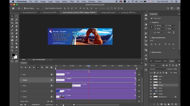
Task: Hide the plane layer
Action: (151, 76)
